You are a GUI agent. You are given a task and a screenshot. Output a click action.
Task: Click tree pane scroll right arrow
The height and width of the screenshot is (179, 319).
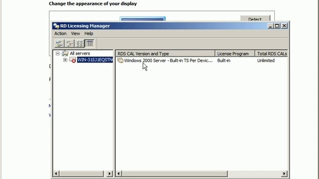[x=110, y=174]
